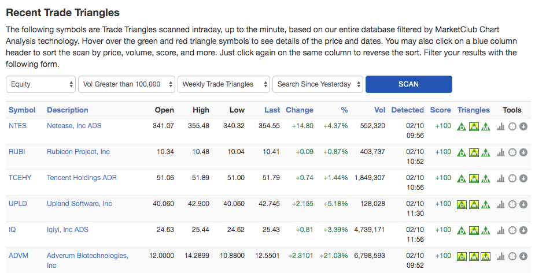The image size is (535, 273).
Task: Open the Vol Greater than 100,000 dropdown
Action: coord(127,84)
